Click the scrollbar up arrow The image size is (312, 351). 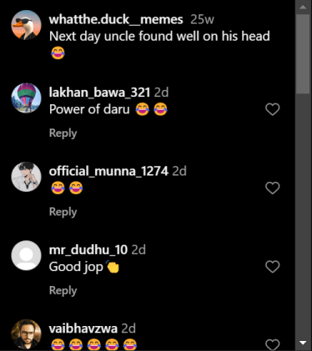(303, 8)
